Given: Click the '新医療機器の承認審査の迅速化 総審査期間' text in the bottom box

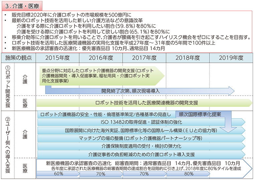Looking at the screenshot, I should click(x=143, y=163).
